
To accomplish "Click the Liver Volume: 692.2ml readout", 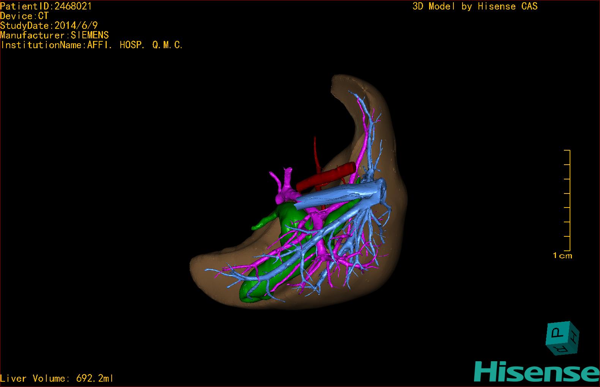I will click(x=57, y=378).
